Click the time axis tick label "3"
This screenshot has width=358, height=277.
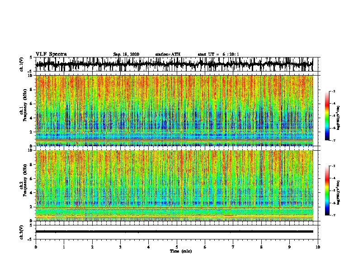[120, 247]
